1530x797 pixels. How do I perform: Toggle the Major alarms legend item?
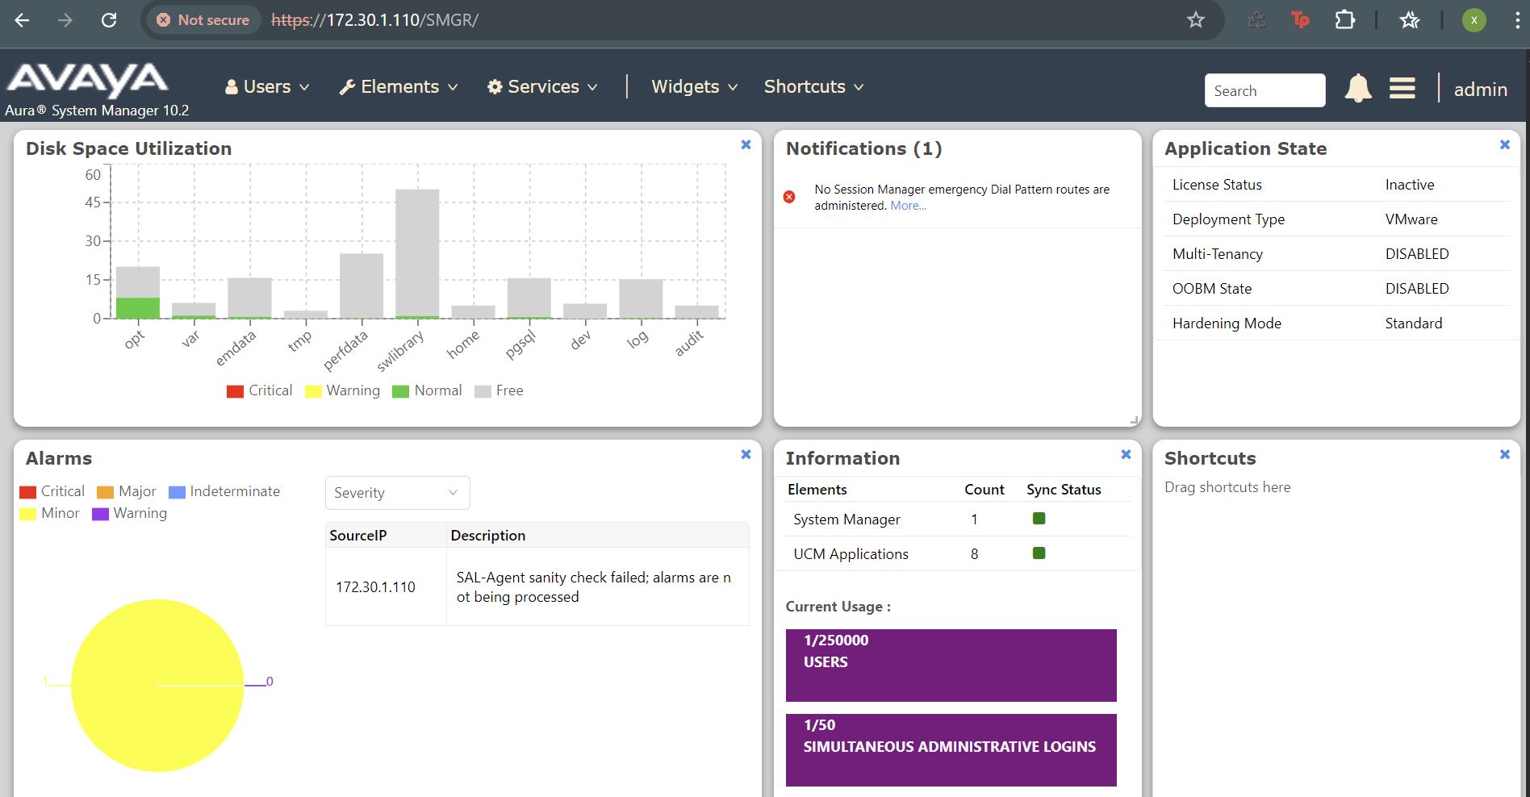(x=127, y=492)
